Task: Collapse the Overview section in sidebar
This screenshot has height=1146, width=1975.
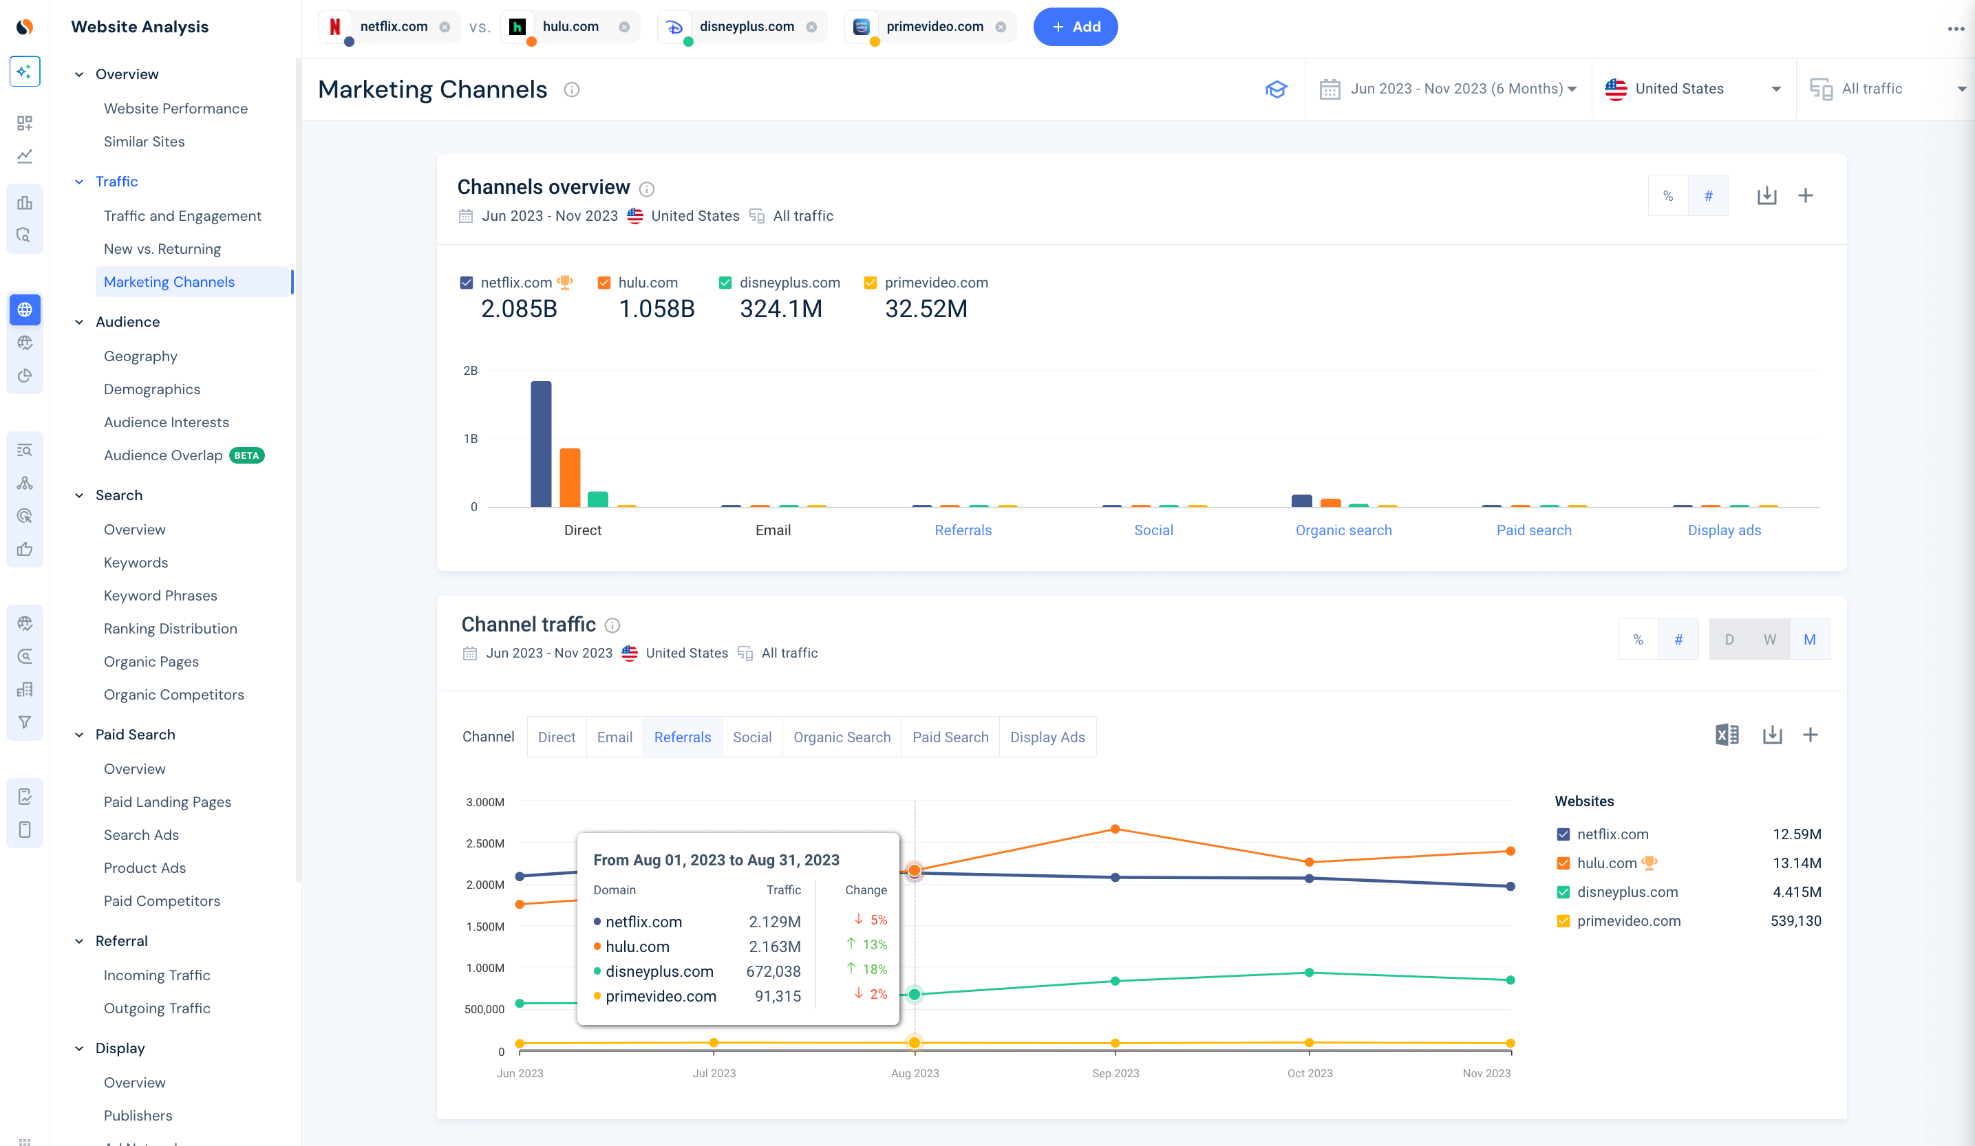Action: 79,74
